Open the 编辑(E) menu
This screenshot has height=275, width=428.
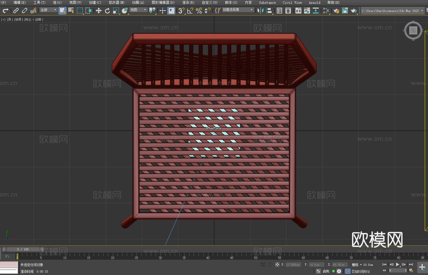(19, 2)
